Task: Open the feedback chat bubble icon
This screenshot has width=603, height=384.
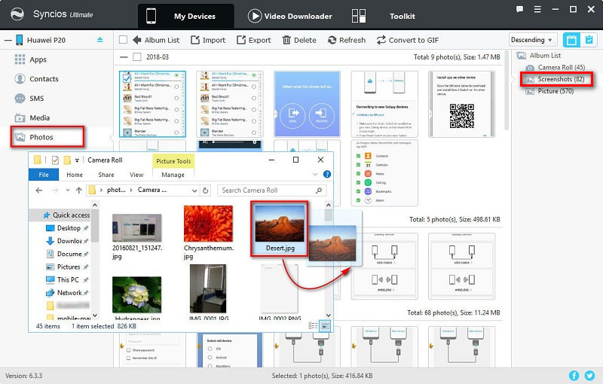Action: (x=519, y=9)
